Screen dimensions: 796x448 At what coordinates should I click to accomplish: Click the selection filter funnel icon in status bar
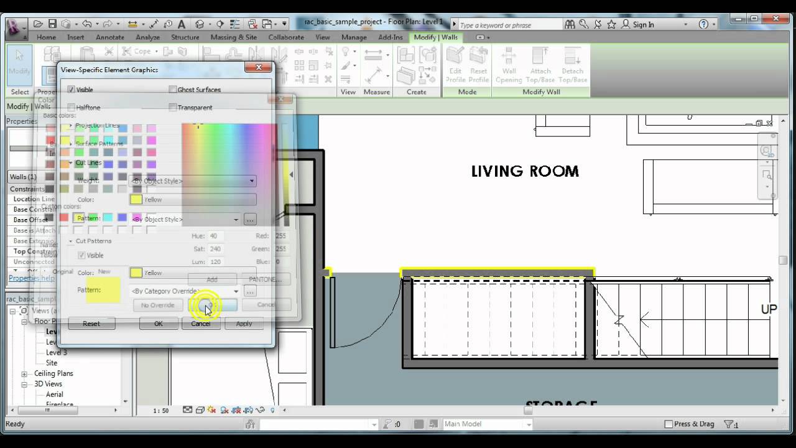[x=729, y=424]
